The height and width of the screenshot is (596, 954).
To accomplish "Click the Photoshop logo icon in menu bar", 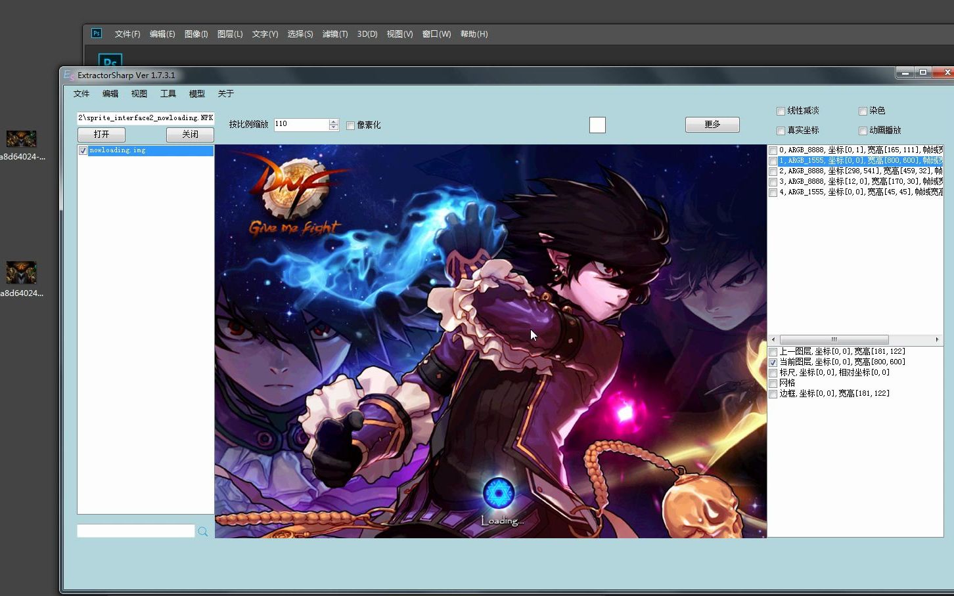I will point(97,33).
